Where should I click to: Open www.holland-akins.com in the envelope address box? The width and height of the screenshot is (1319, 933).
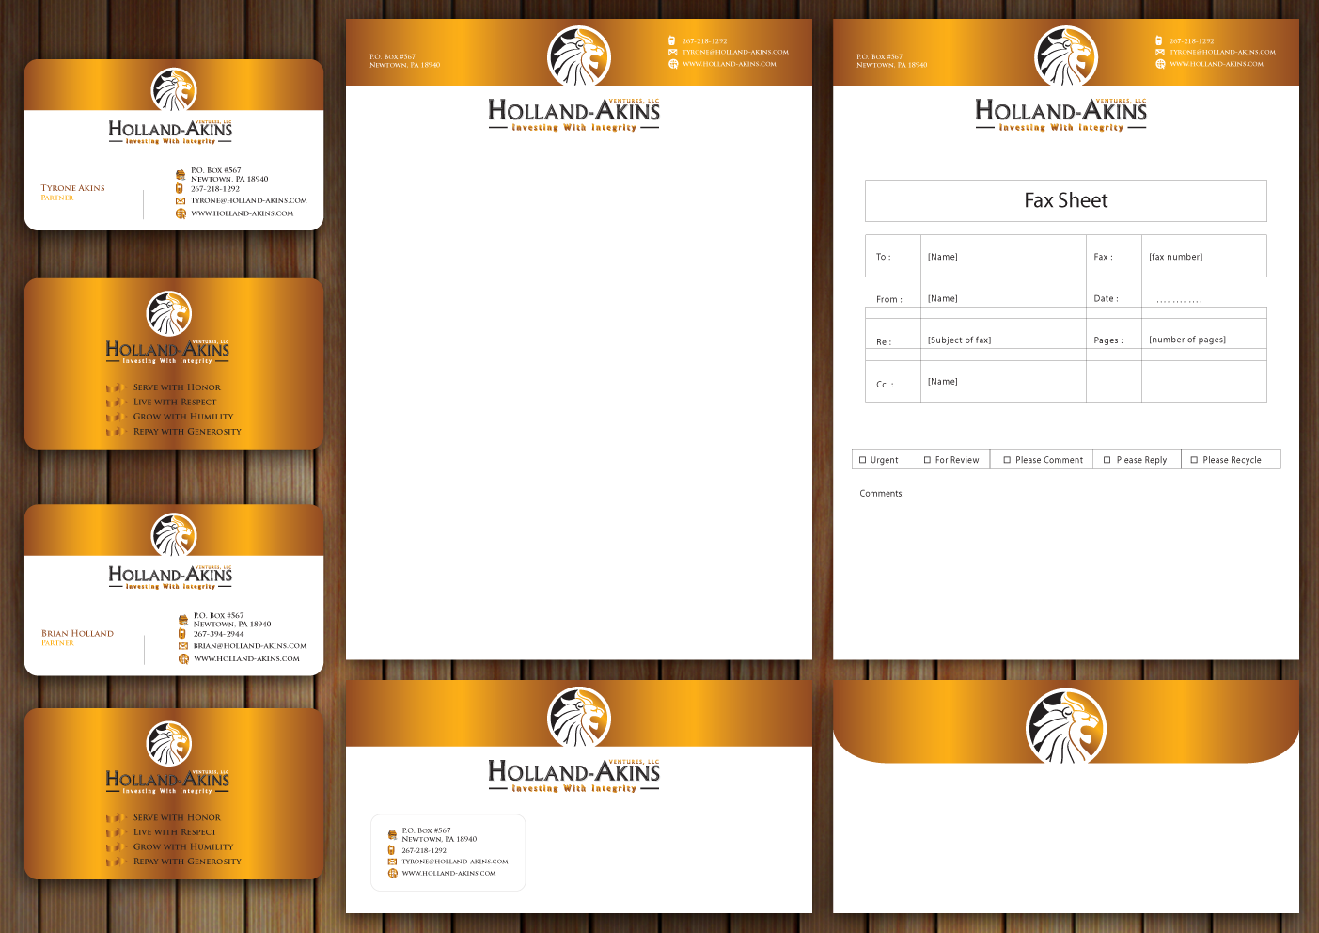coord(448,873)
